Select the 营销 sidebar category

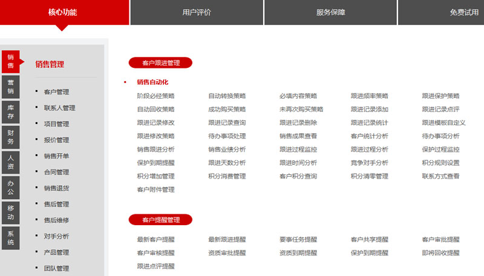(x=11, y=87)
